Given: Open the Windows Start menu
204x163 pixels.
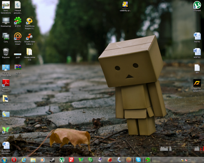Looking at the screenshot, I should coord(4,160).
